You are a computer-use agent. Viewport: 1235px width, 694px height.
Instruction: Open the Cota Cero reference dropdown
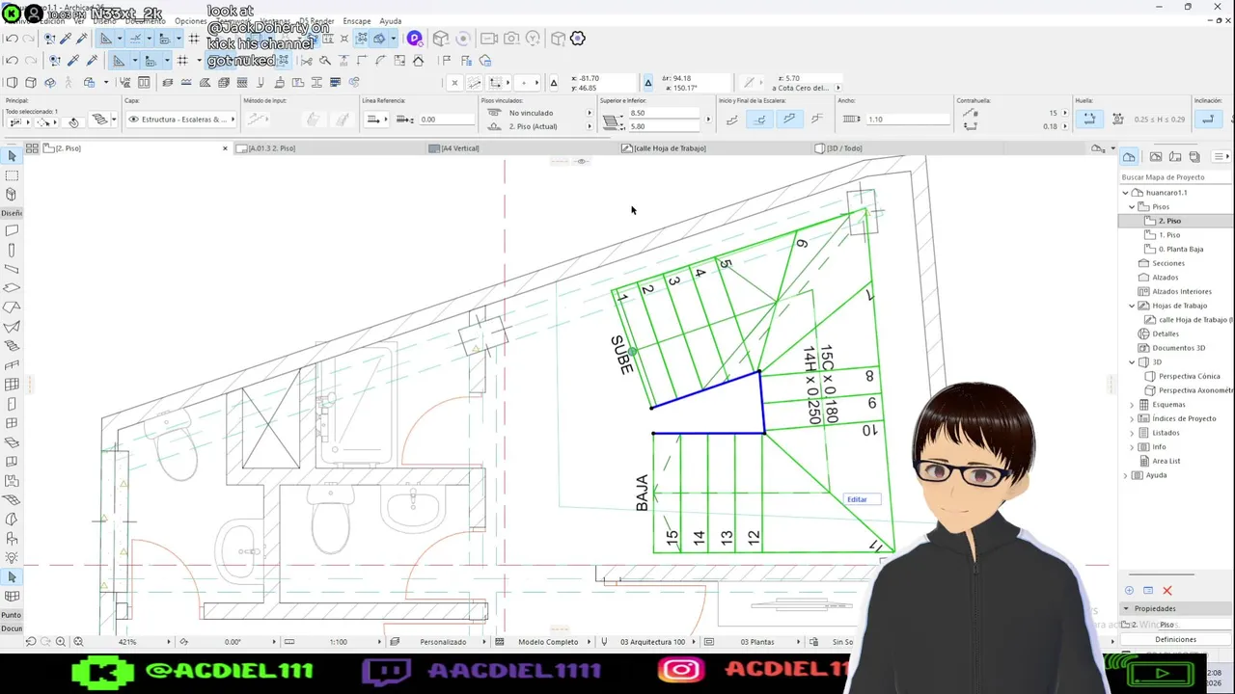coord(837,88)
